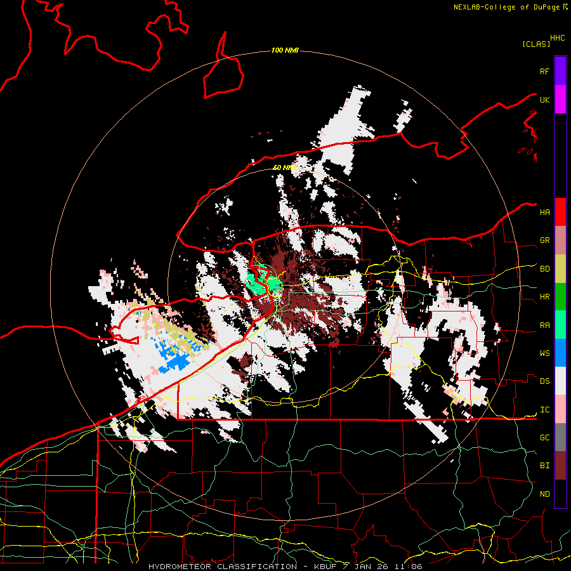This screenshot has width=571, height=571.
Task: Click the DS white legend swatch
Action: point(560,381)
